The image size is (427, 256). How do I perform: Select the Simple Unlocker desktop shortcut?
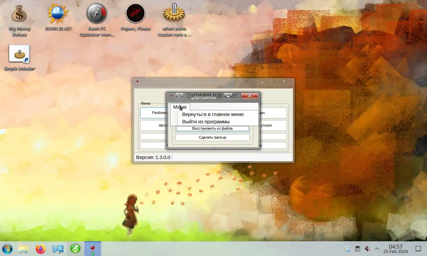pos(19,57)
